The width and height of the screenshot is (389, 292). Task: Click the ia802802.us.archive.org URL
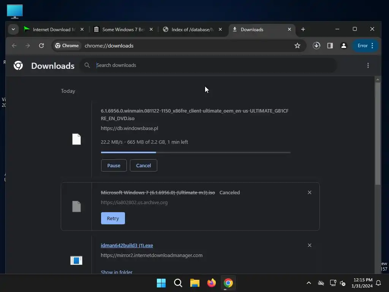[134, 203]
